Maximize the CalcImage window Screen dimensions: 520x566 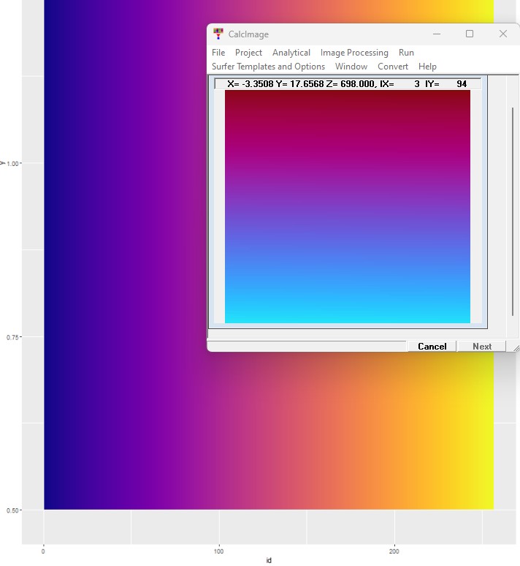point(470,34)
